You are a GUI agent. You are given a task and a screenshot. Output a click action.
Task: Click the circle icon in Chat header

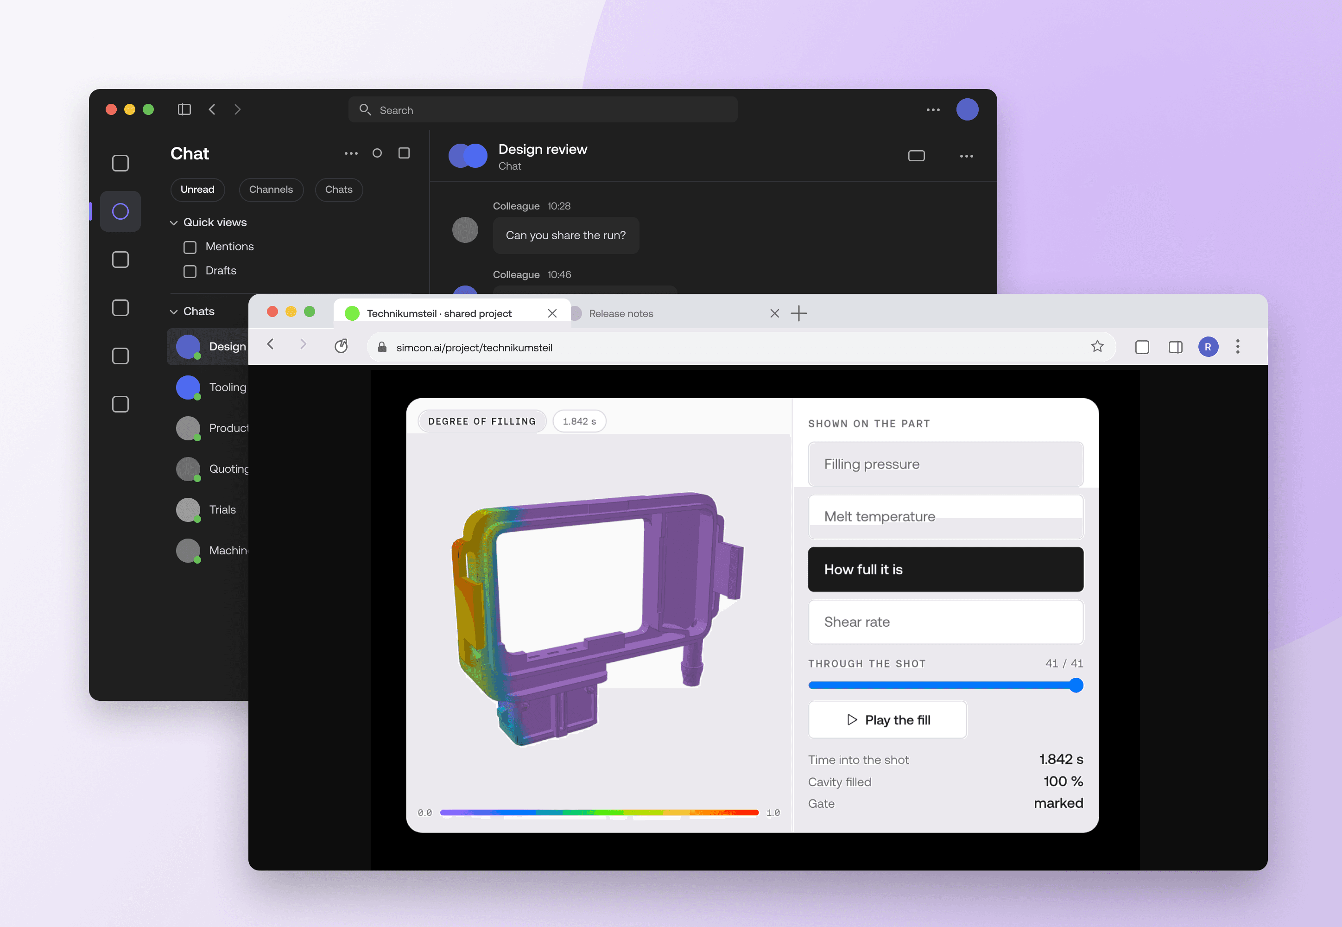point(377,153)
